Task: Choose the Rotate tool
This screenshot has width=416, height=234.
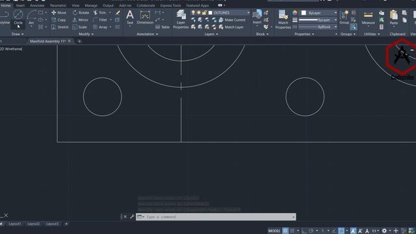Action: (x=81, y=12)
